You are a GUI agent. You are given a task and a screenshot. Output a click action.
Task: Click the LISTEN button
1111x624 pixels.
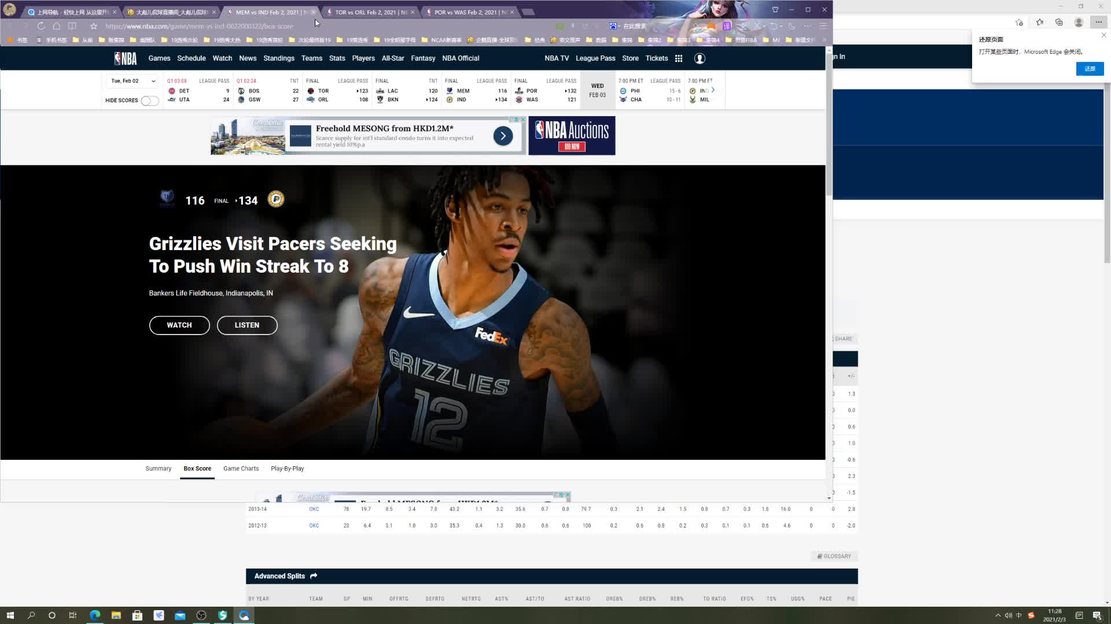coord(247,325)
